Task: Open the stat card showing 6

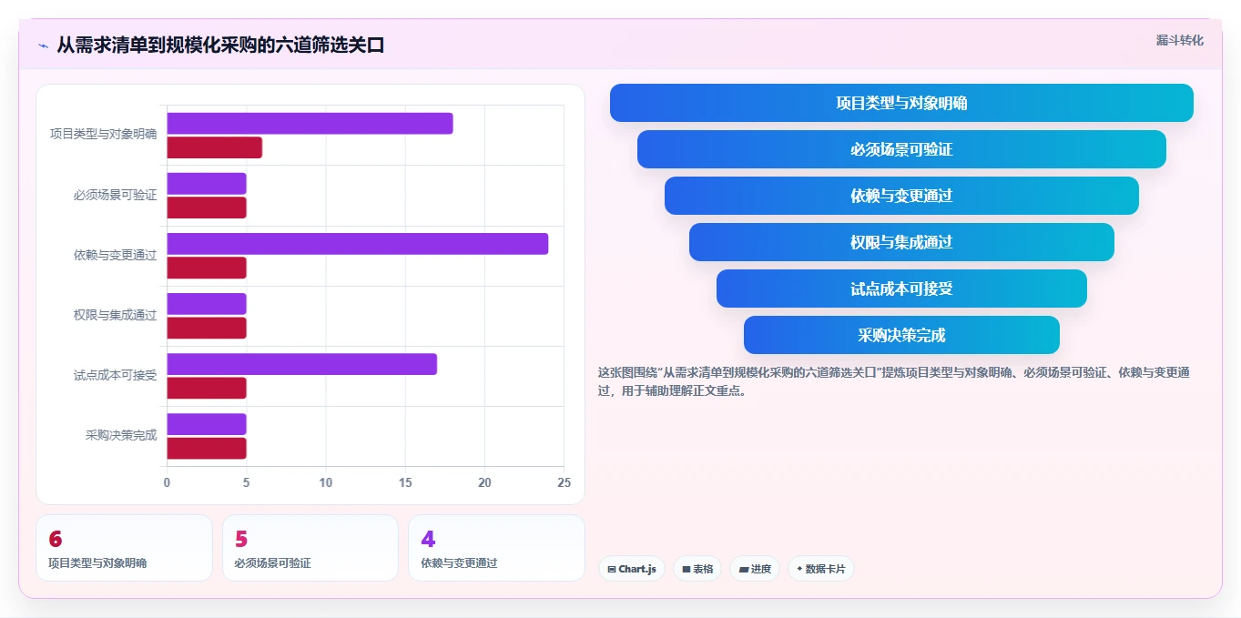Action: click(x=124, y=548)
